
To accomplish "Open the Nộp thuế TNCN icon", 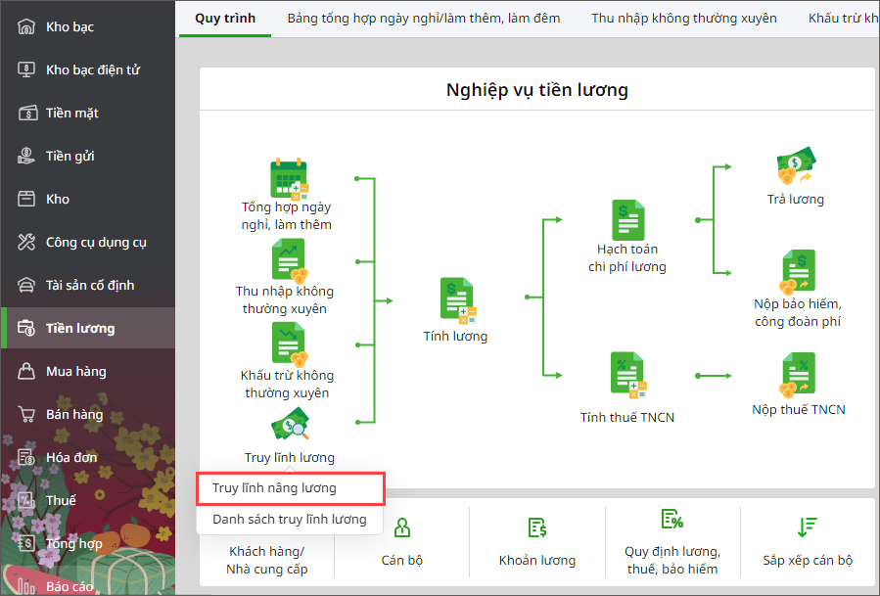I will [798, 375].
